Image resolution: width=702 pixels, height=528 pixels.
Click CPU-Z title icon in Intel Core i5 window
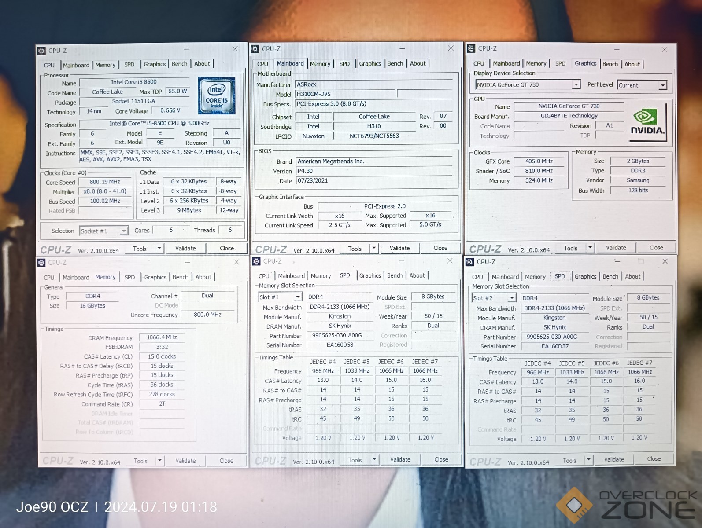(x=41, y=51)
